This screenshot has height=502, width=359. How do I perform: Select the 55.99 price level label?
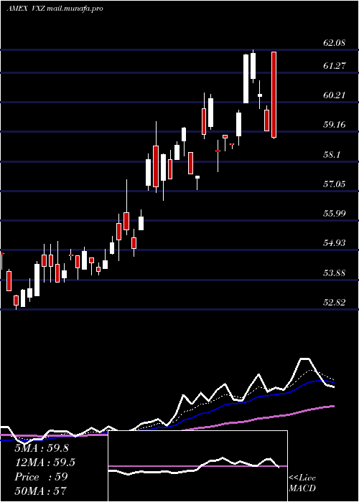coord(335,213)
